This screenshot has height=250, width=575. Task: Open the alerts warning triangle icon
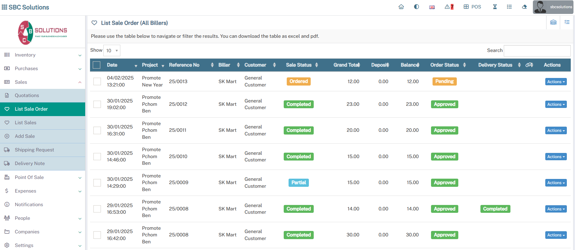(449, 7)
